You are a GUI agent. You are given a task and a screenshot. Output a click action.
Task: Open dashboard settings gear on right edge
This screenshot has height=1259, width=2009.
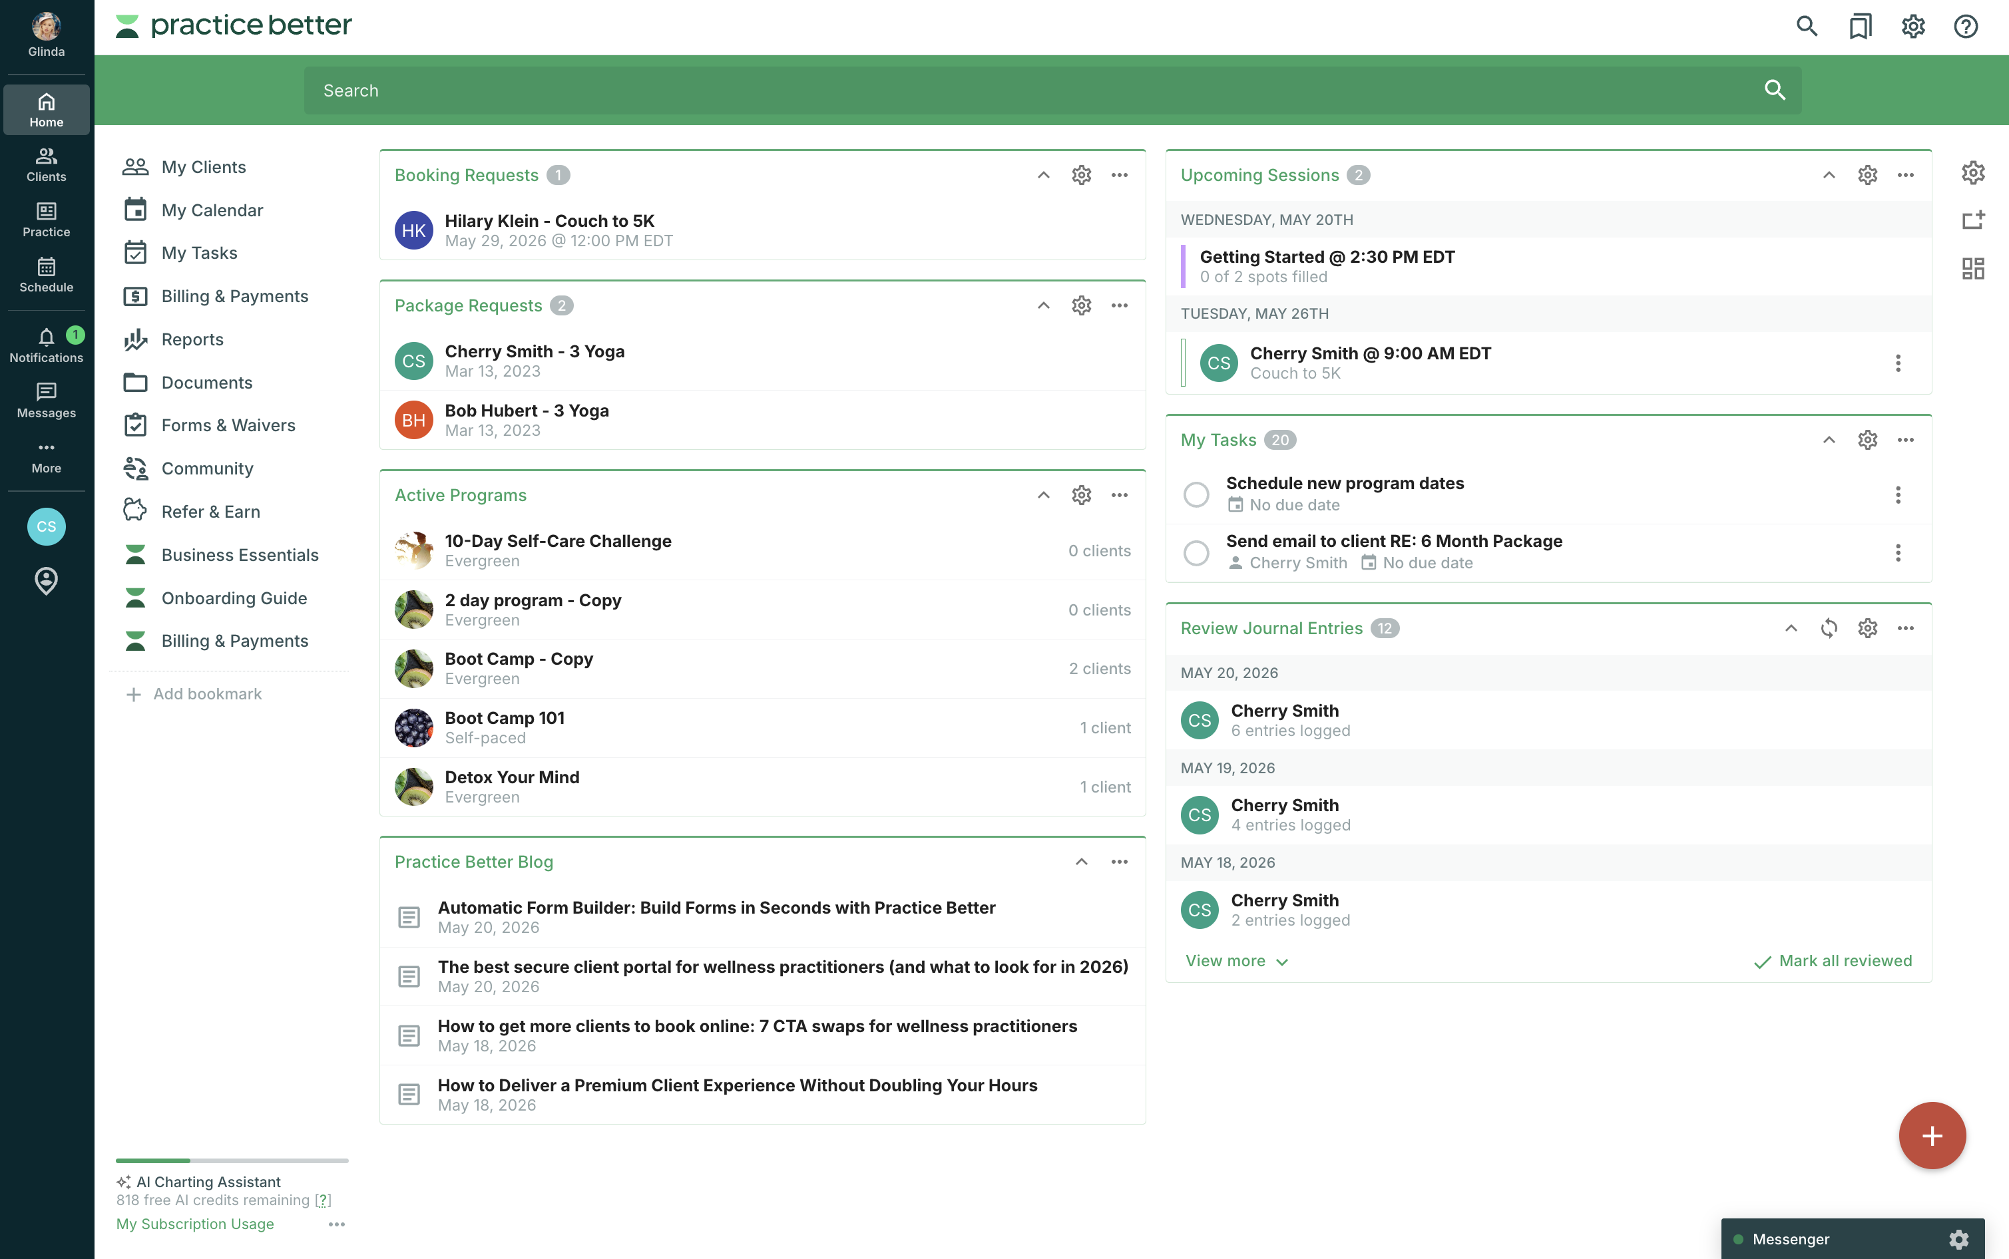click(1973, 173)
